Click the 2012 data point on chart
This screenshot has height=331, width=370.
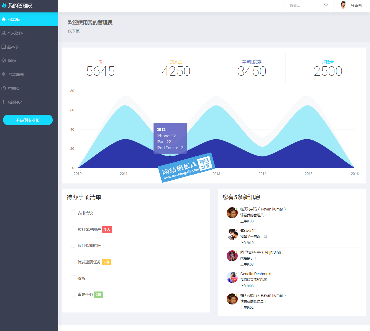(x=170, y=156)
